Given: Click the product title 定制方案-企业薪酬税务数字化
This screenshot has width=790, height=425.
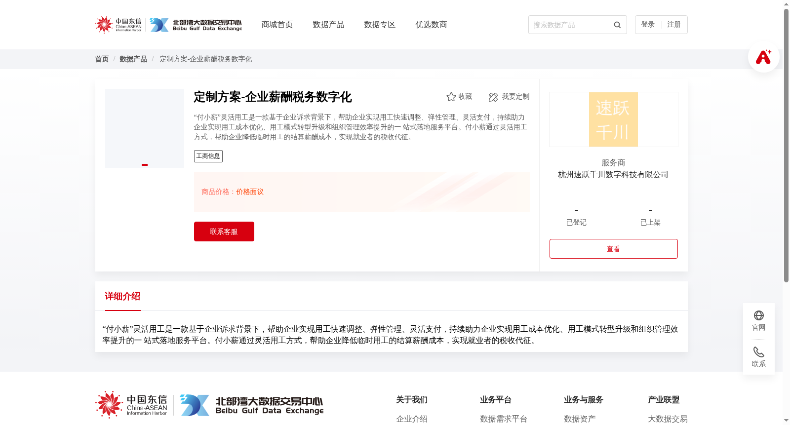Looking at the screenshot, I should (x=273, y=97).
